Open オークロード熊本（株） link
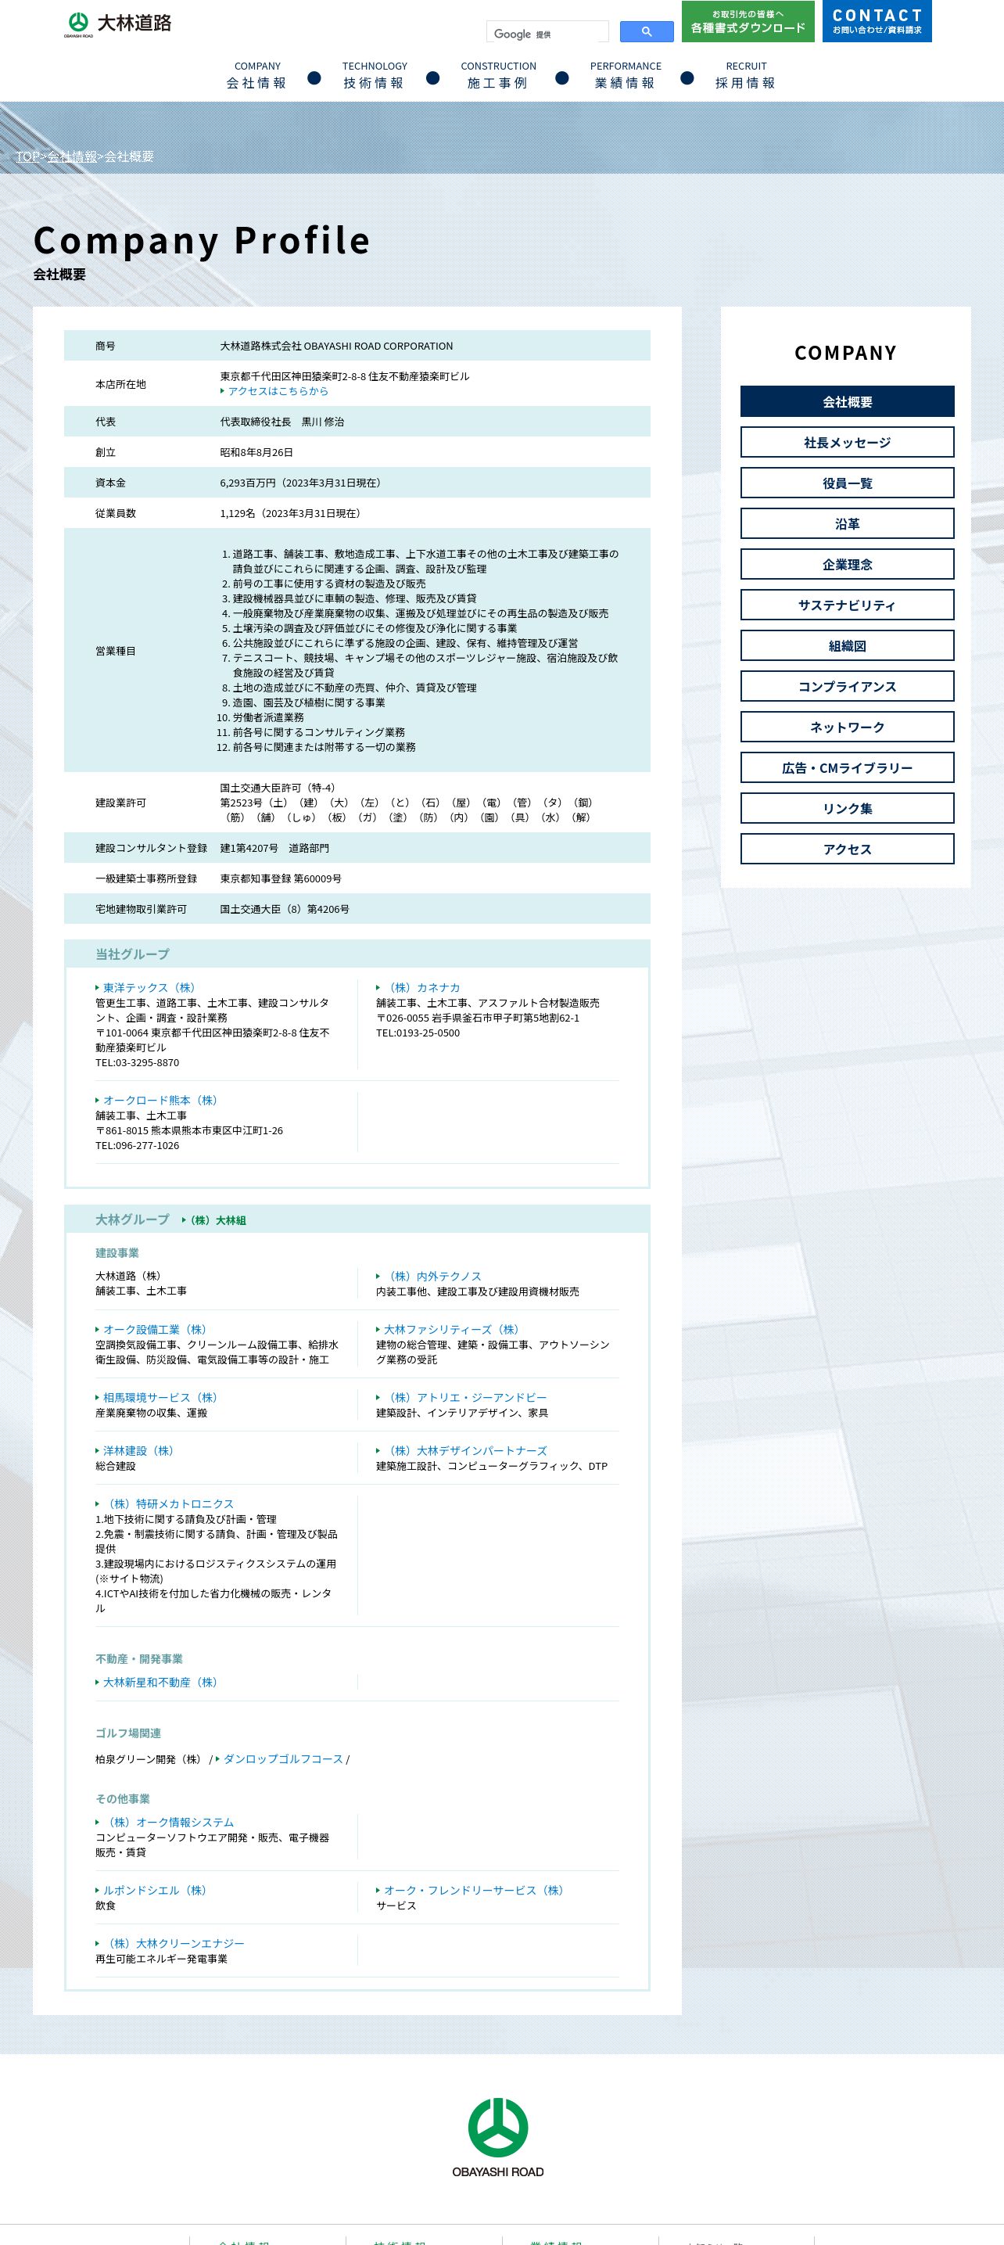The width and height of the screenshot is (1004, 2245). 160,1100
